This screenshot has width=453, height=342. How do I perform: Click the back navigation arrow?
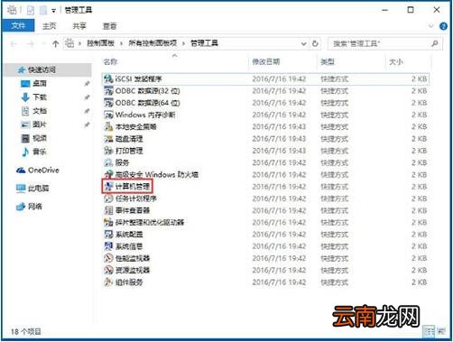click(x=14, y=44)
